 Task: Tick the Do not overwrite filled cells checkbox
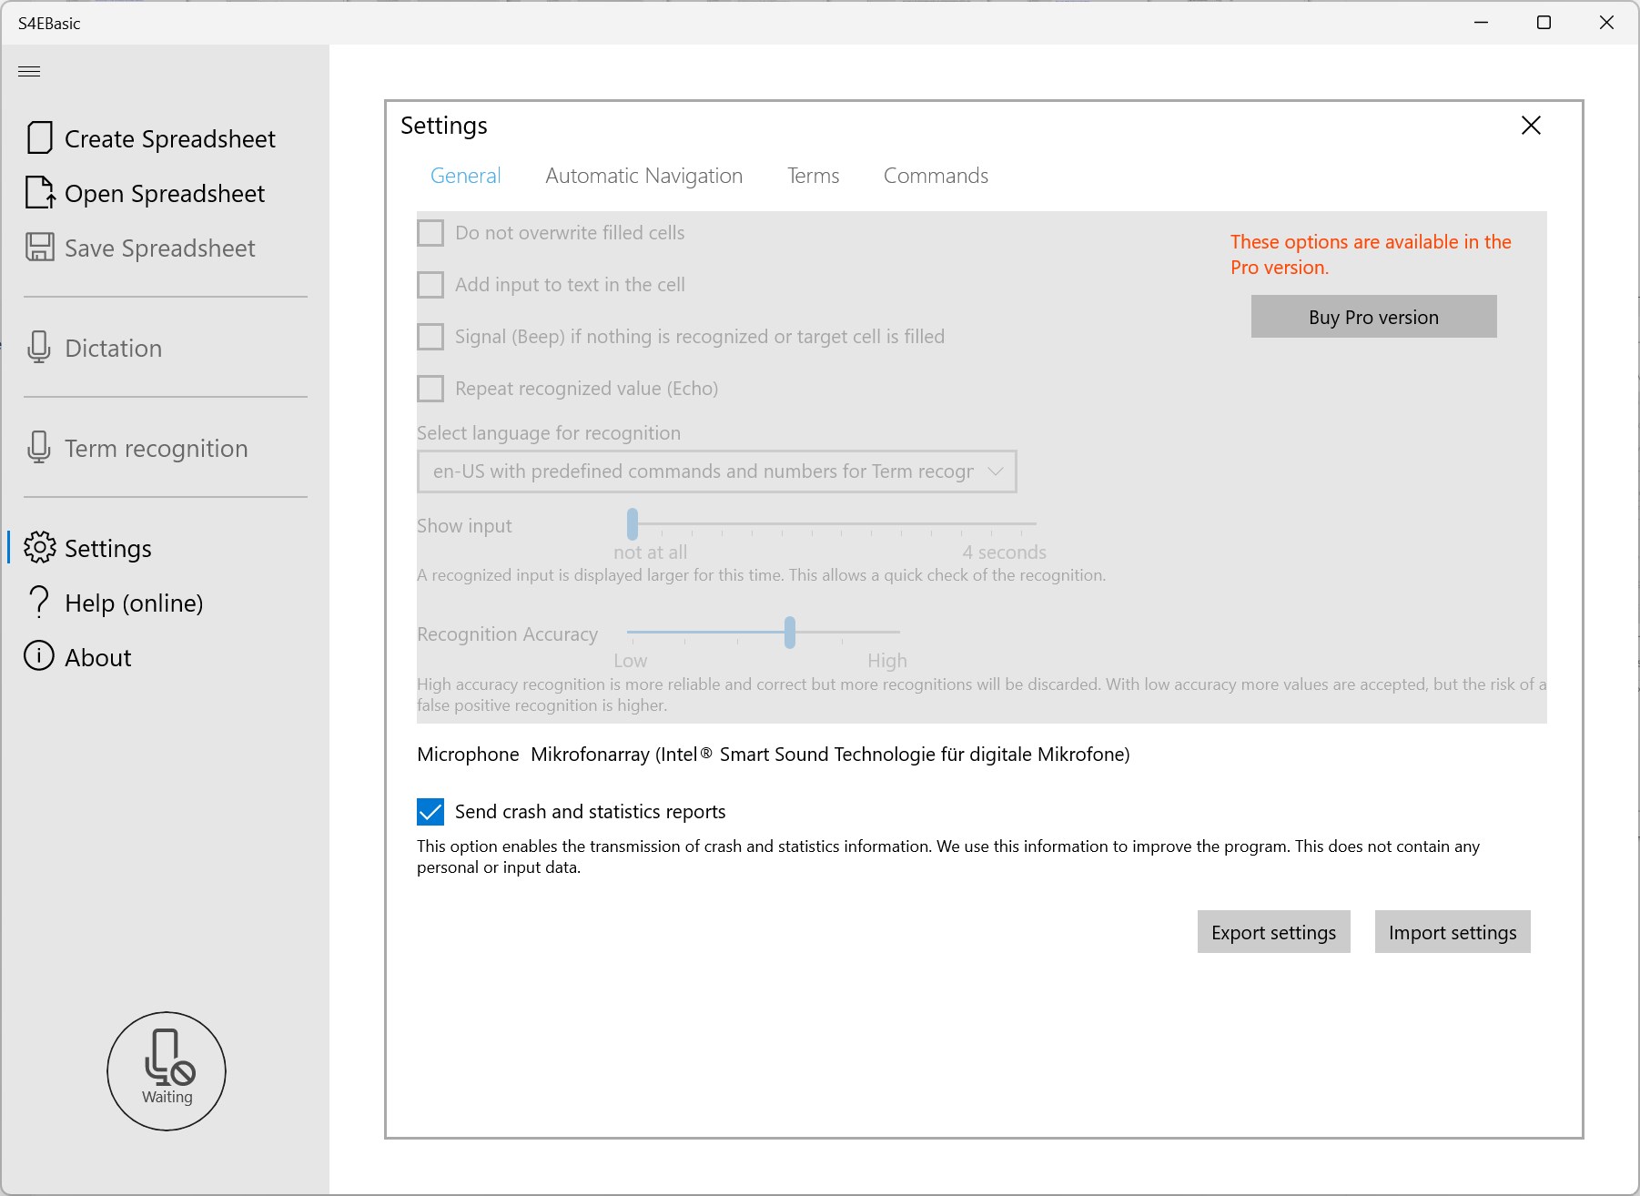point(430,233)
